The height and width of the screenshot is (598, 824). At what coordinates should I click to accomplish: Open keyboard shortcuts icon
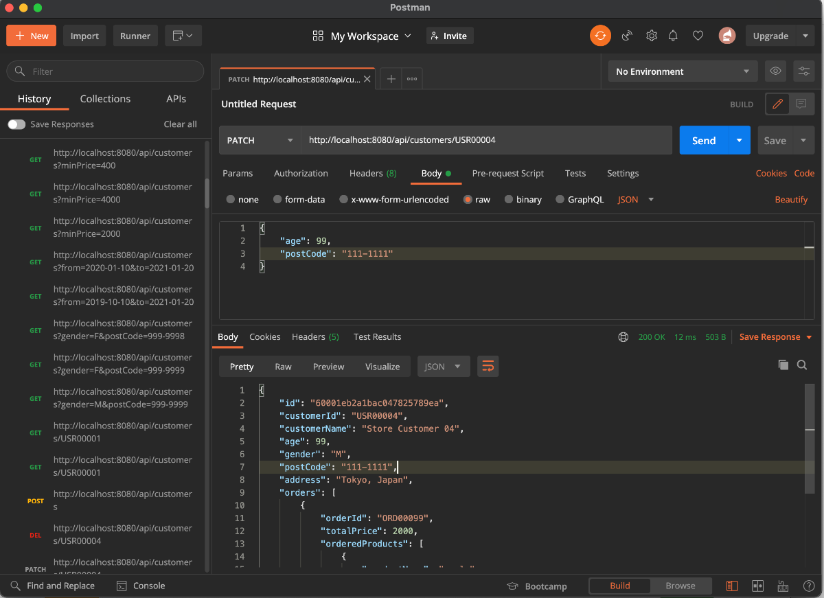coord(783,586)
